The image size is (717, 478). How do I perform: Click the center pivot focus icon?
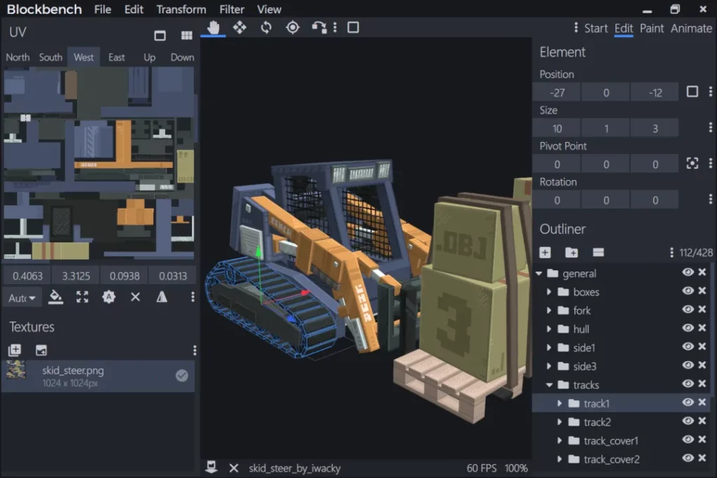tap(692, 164)
